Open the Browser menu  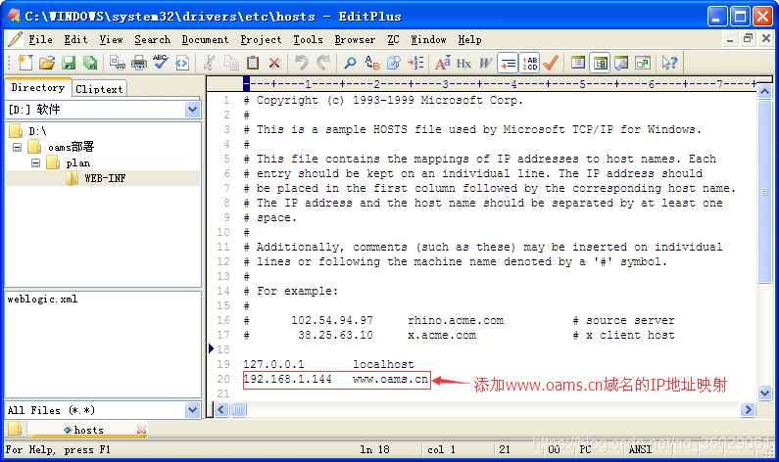(x=355, y=39)
